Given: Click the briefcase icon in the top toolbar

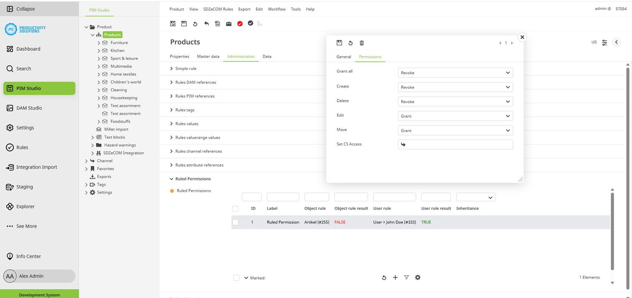Looking at the screenshot, I should (229, 24).
